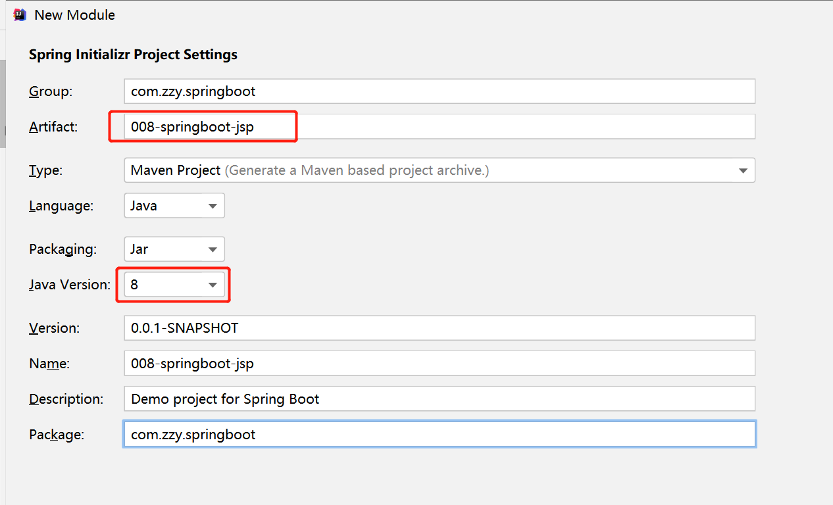Screen dimensions: 833x505
Task: Click the Group input field
Action: click(439, 91)
